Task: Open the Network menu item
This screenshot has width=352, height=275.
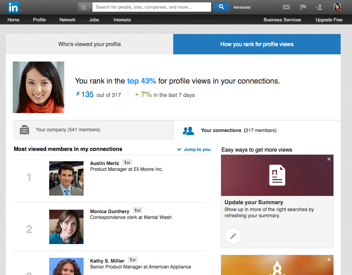Action: pos(67,20)
